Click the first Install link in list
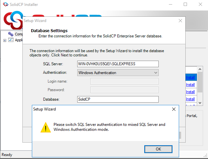 tap(190, 77)
